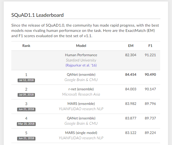This screenshot has height=145, width=172.
Task: Click Jun 21, 2018 badge under rank 5
Action: click(26, 138)
